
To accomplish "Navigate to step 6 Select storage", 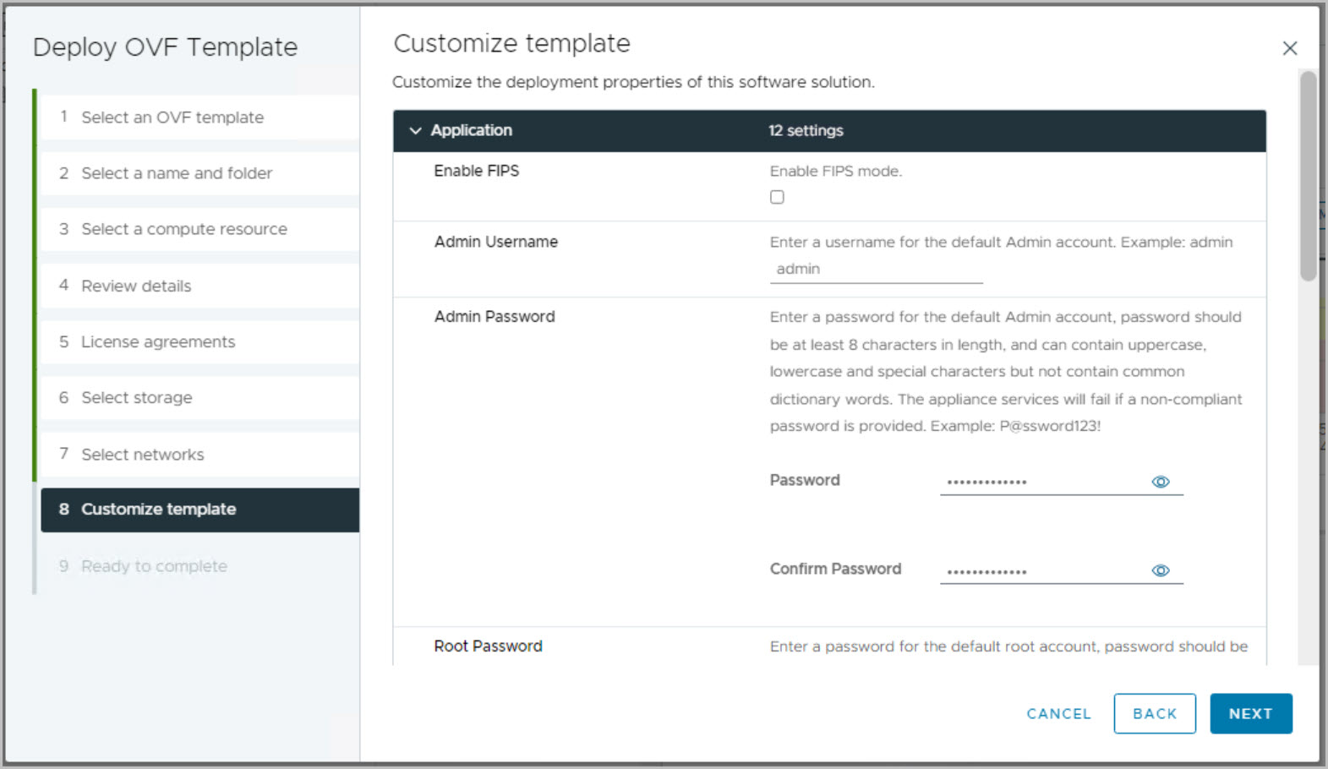I will point(137,397).
